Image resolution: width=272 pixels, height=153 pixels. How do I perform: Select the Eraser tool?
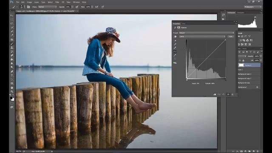click(x=12, y=55)
